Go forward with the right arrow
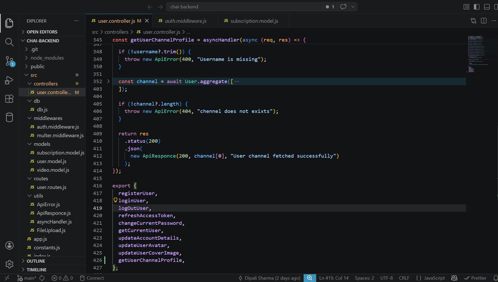498x282 pixels. [160, 7]
